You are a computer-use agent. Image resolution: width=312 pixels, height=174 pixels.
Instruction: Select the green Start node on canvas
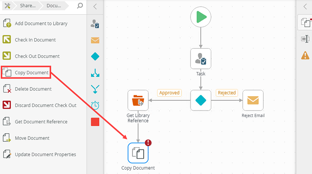pyautogui.click(x=201, y=17)
